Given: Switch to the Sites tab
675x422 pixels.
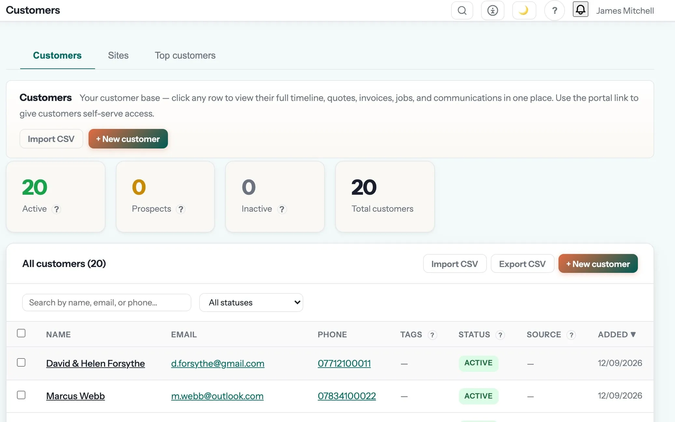Looking at the screenshot, I should pyautogui.click(x=118, y=55).
